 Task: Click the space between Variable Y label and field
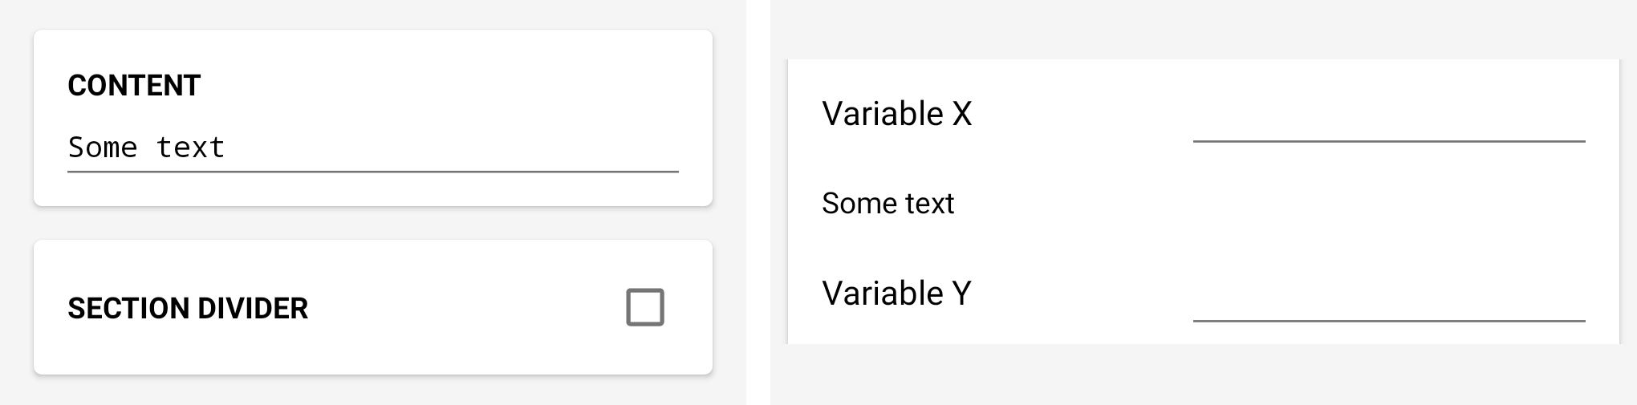click(1083, 294)
